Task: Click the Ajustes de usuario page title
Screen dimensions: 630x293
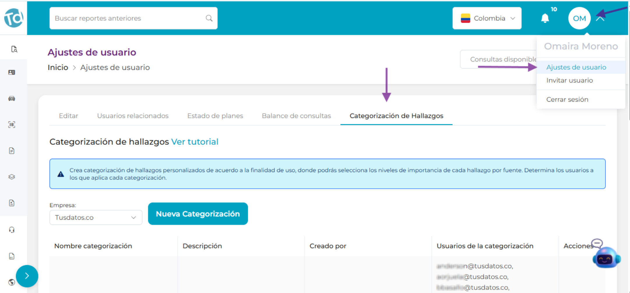Action: (92, 52)
